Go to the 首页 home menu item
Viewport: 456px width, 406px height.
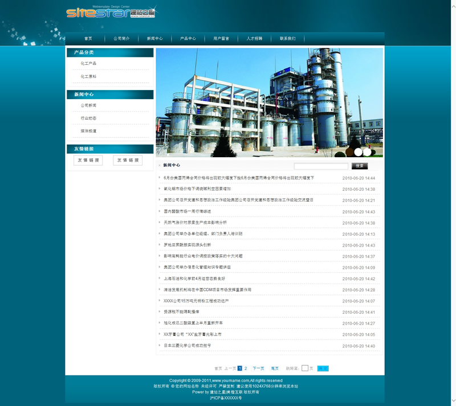coord(88,39)
